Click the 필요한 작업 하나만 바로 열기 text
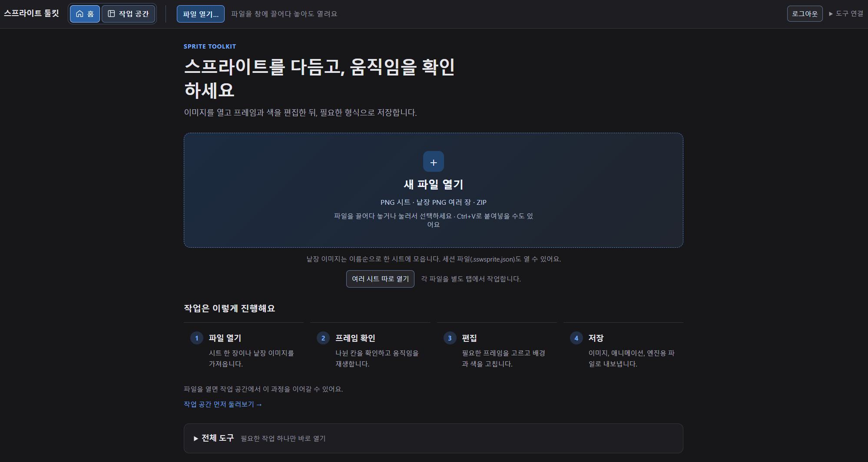 click(x=283, y=439)
